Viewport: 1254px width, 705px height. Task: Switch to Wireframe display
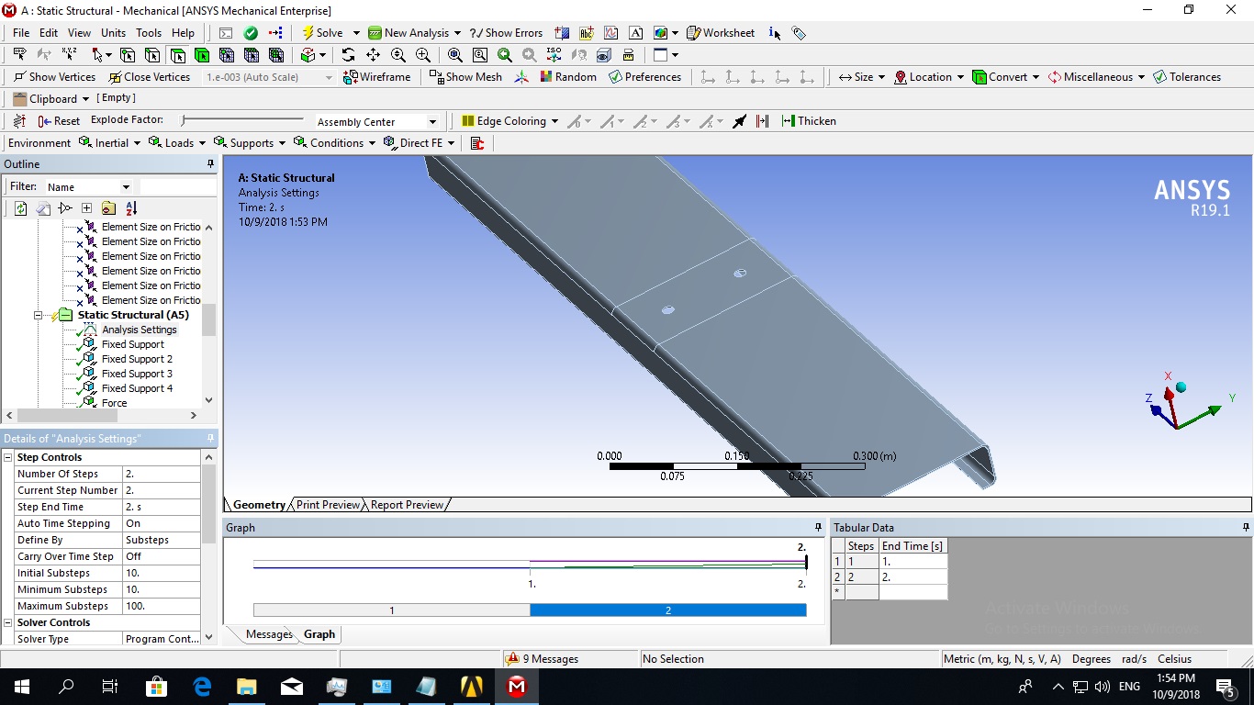376,77
